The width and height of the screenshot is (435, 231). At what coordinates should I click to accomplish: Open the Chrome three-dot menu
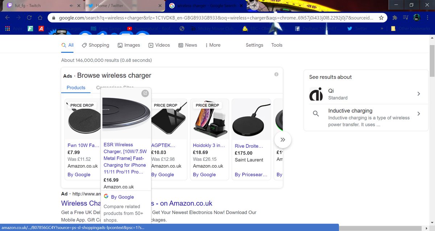(427, 18)
